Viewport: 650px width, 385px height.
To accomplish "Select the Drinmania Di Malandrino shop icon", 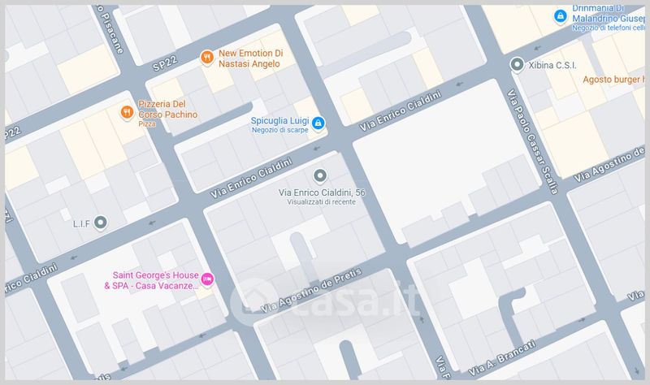I will tap(560, 16).
